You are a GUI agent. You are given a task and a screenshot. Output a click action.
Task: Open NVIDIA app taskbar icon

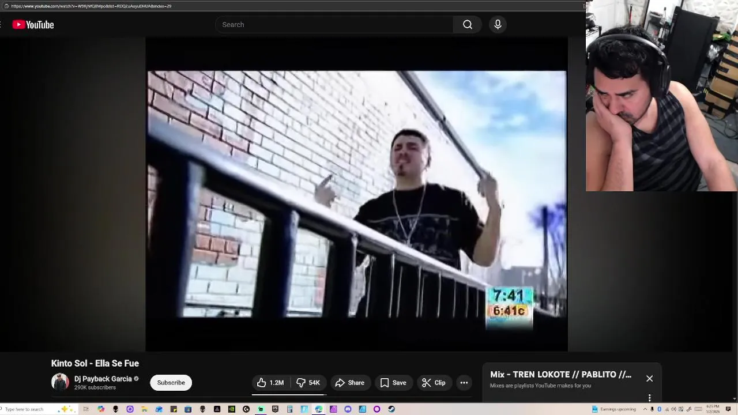click(x=231, y=409)
